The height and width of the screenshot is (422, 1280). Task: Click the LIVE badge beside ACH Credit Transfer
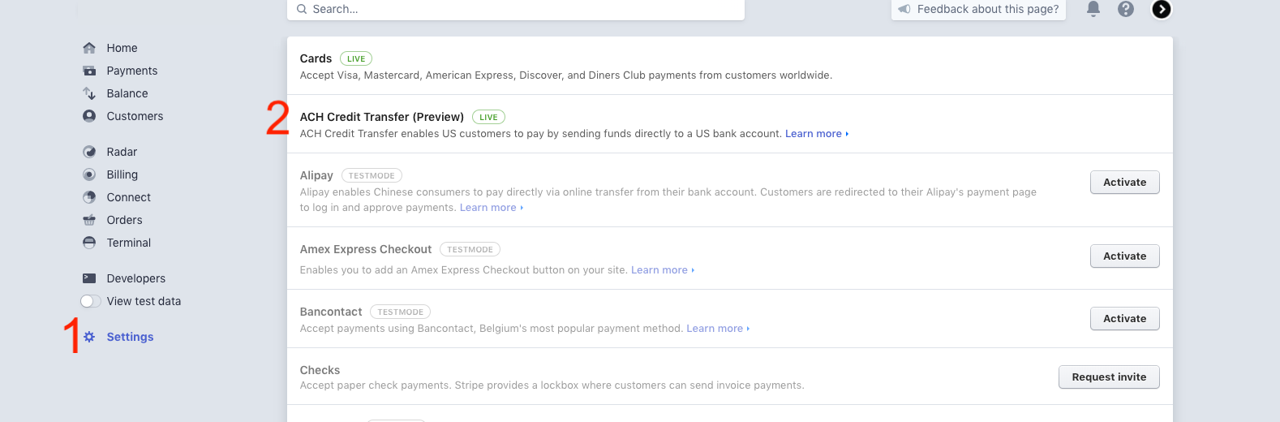click(488, 117)
